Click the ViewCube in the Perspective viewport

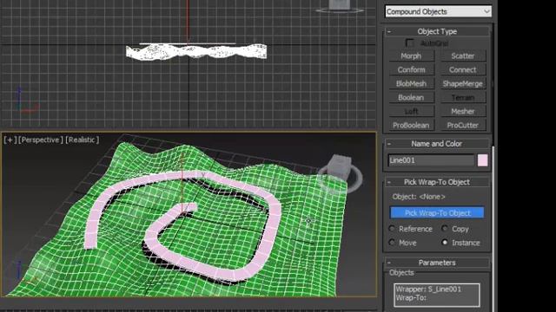pos(340,167)
